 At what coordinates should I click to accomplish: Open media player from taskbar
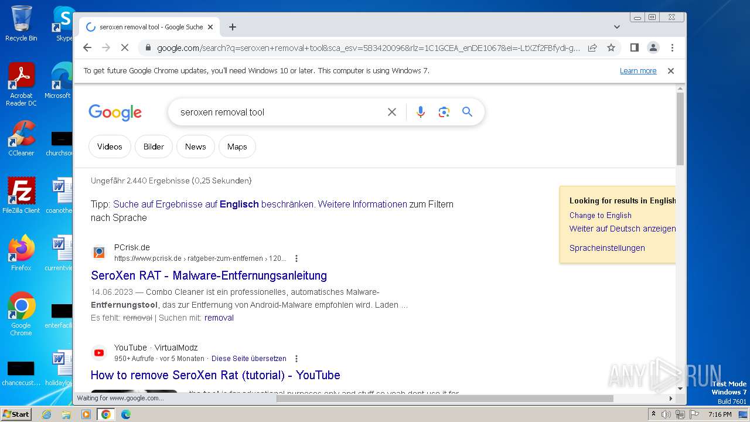click(x=86, y=414)
